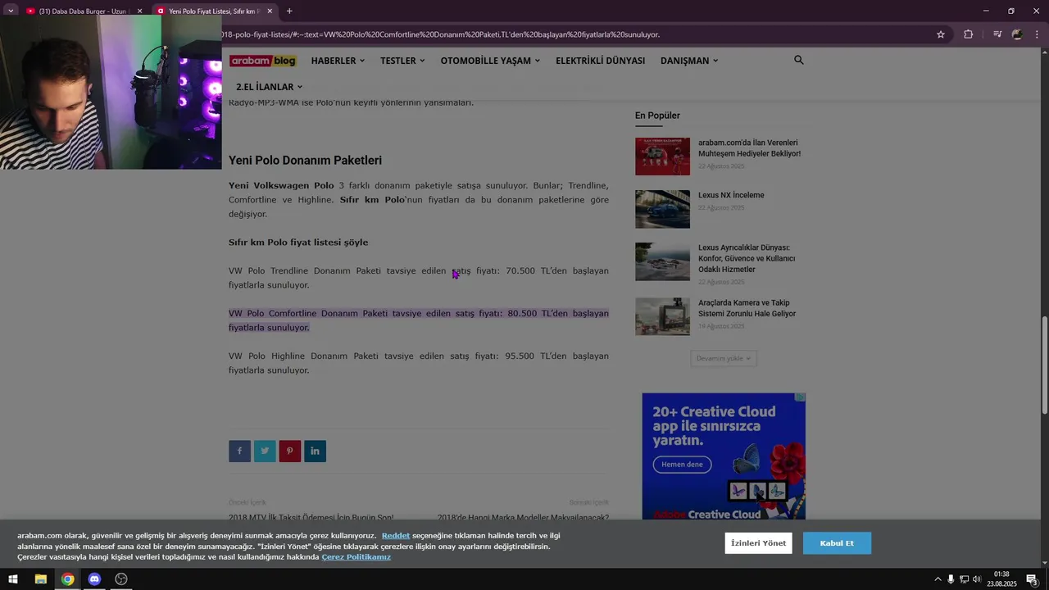Expand the DANIŞMAN menu

click(689, 61)
